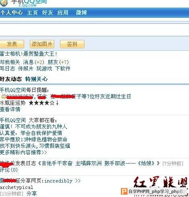The width and height of the screenshot is (189, 197).
Task: Click the 写日志 link
Action: 7,68
